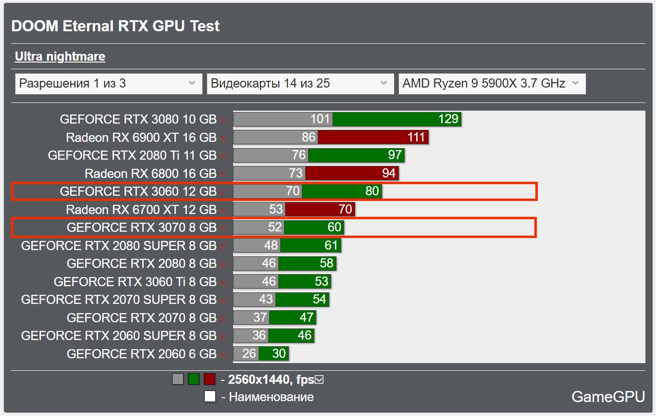This screenshot has height=416, width=656.
Task: Remove GEFORCE RTX 2070 8 GB via red x
Action: tap(223, 319)
